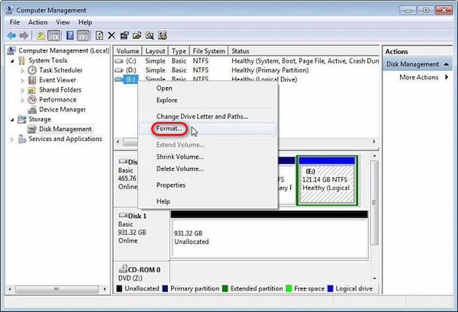The height and width of the screenshot is (312, 458).
Task: Click the black X delete toolbar icon
Action: 111,35
